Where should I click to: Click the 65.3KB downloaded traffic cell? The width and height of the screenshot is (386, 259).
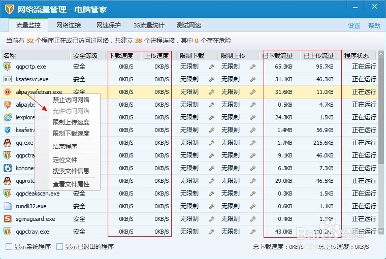283,67
